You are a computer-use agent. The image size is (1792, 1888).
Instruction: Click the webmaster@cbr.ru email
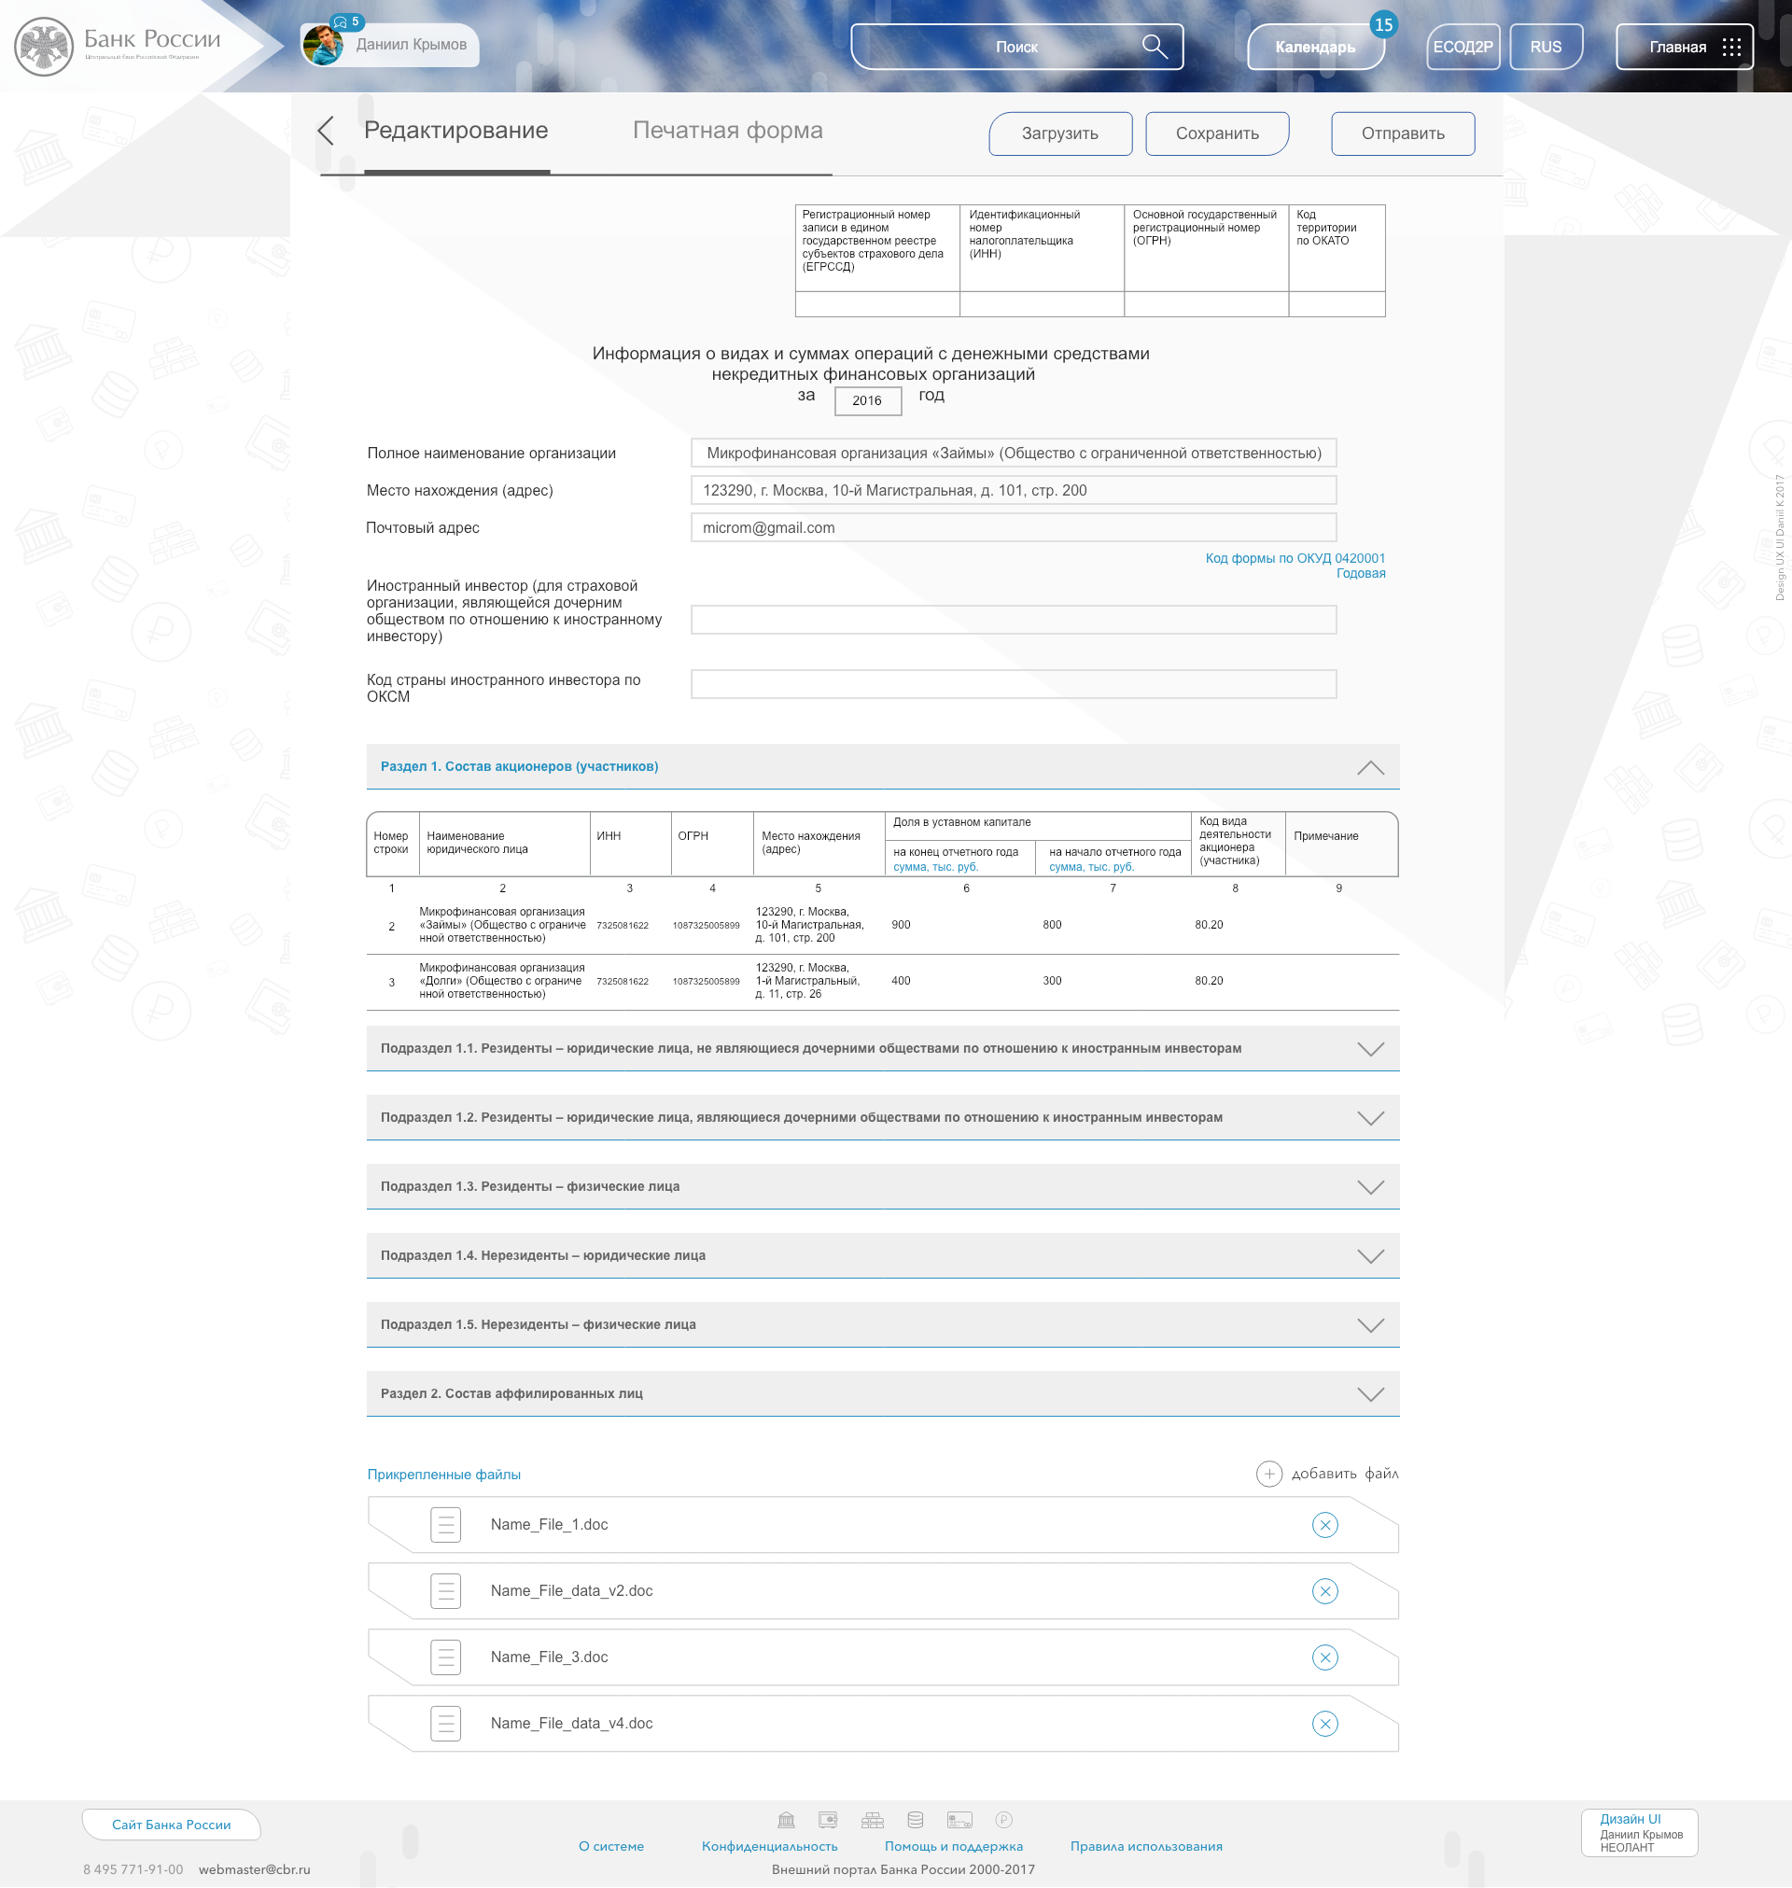point(254,1870)
